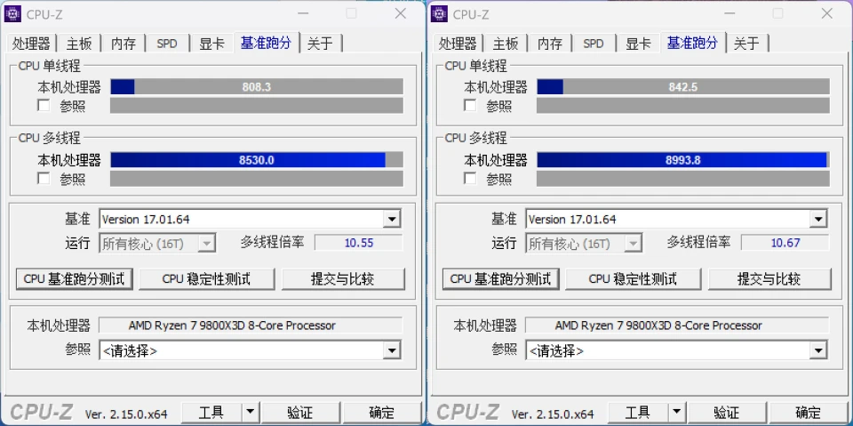The height and width of the screenshot is (426, 853).
Task: Start CPU 基准跑分测试 in left window
Action: coord(75,278)
